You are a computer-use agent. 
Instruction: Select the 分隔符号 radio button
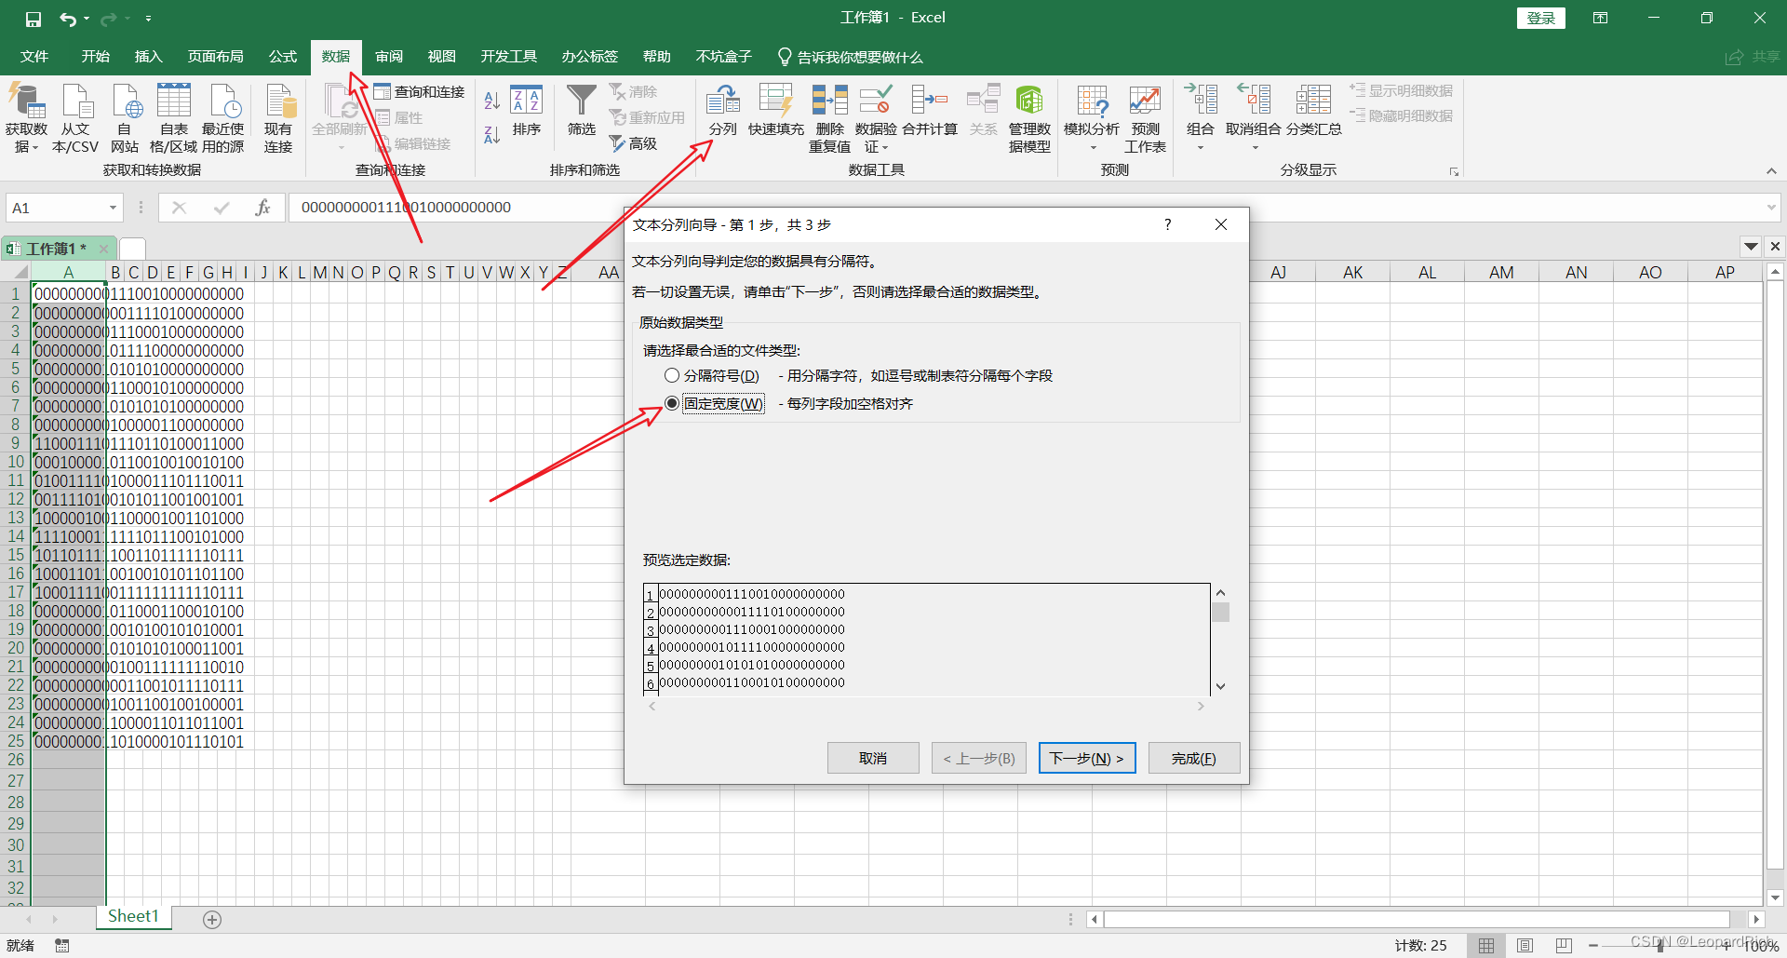tap(672, 375)
